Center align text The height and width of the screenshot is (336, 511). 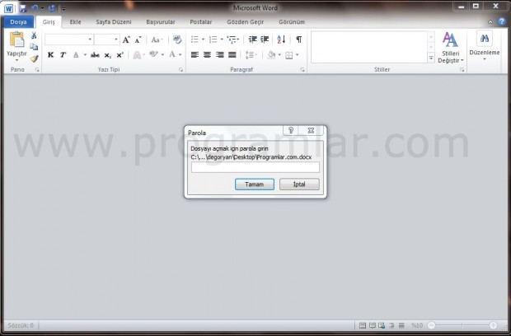pyautogui.click(x=207, y=54)
